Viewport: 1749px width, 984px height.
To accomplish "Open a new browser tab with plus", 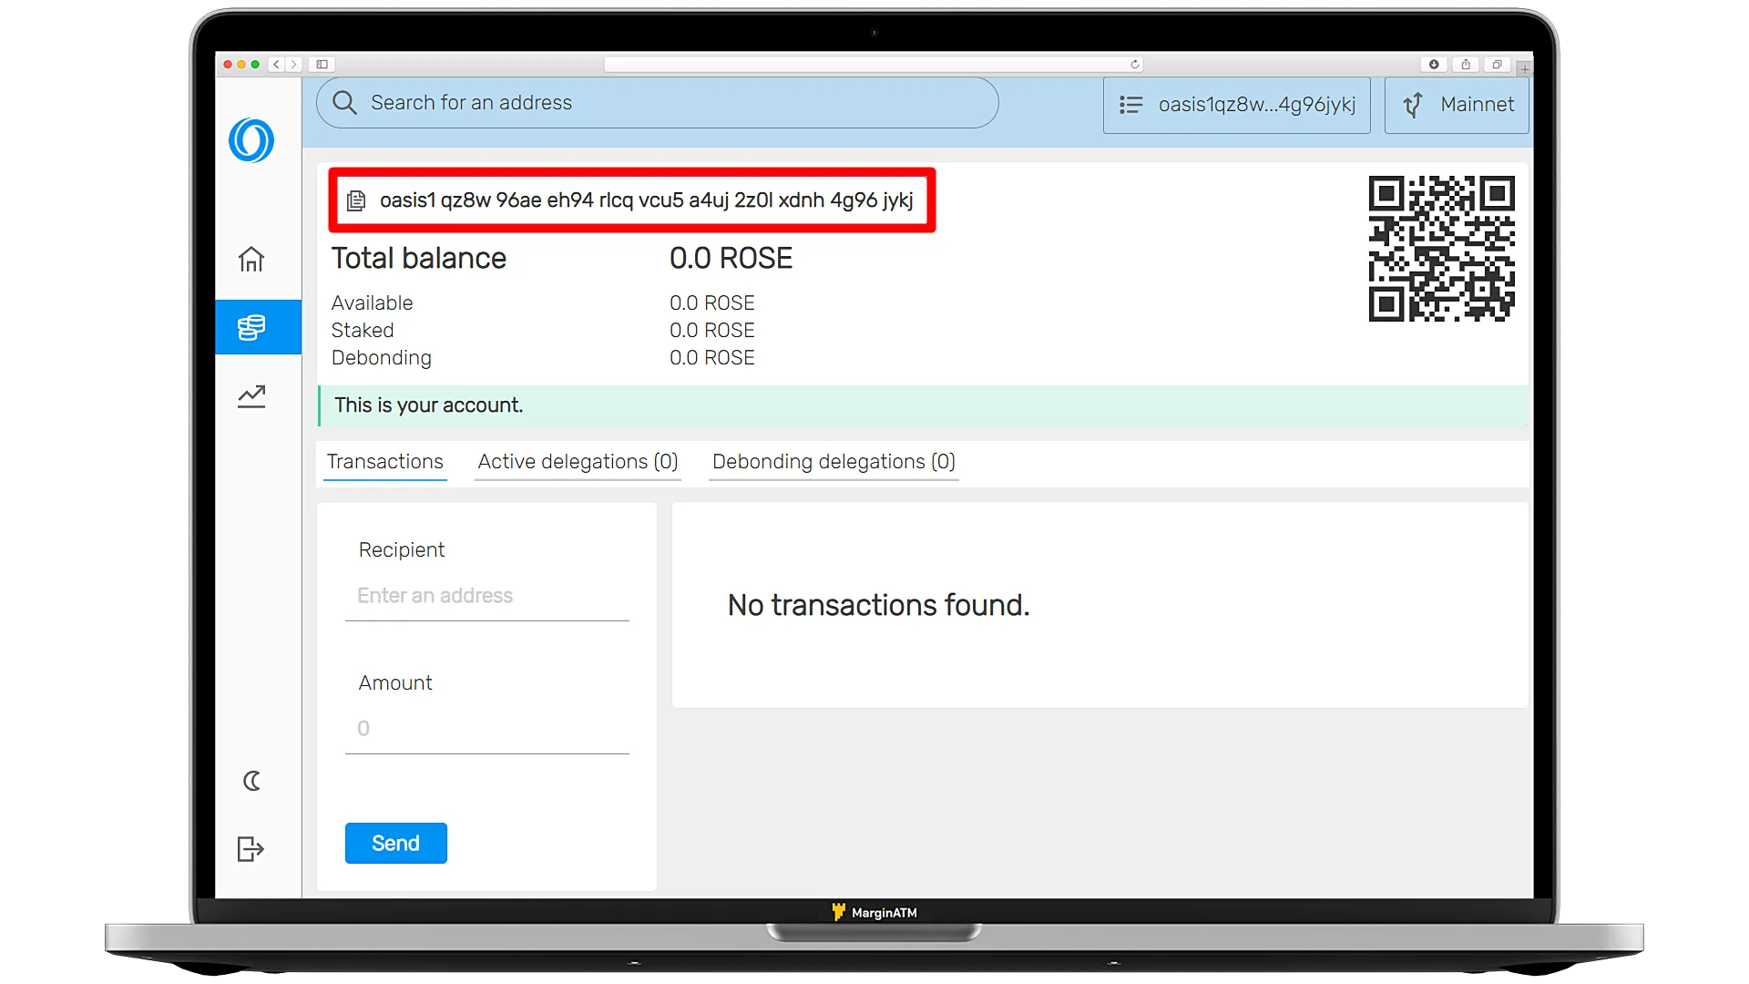I will tap(1524, 68).
